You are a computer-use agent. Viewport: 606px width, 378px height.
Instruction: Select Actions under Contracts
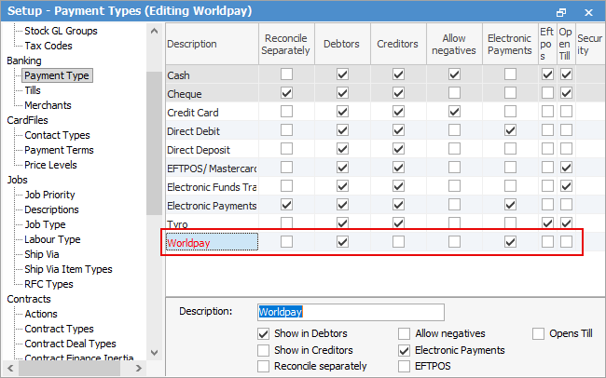tap(41, 314)
